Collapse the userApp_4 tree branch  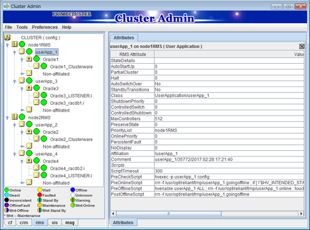(x=15, y=154)
